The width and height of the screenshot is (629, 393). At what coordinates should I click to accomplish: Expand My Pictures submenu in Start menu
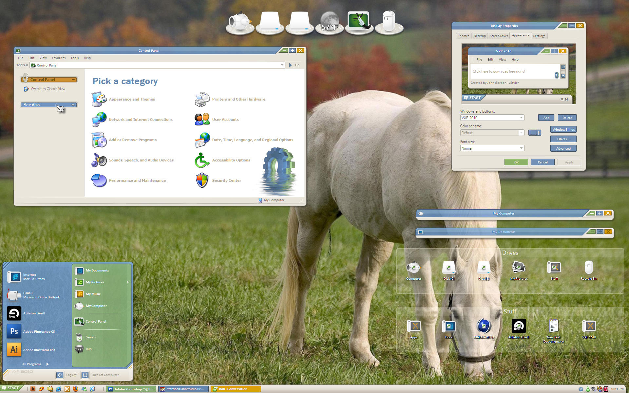click(x=128, y=282)
